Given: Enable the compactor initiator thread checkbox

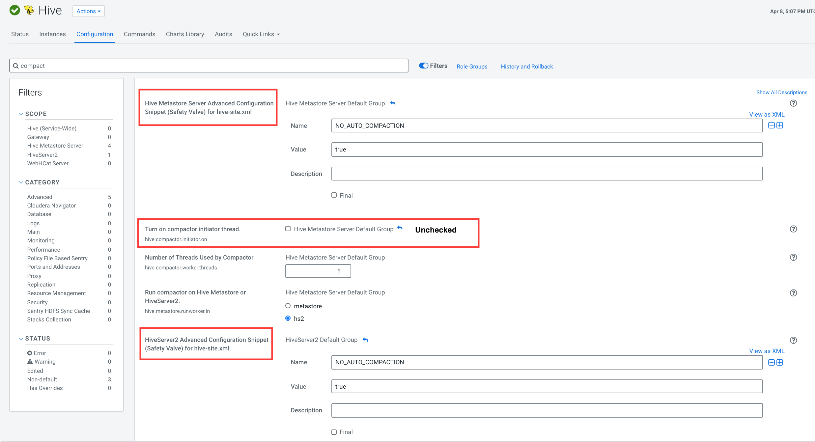Looking at the screenshot, I should 288,229.
